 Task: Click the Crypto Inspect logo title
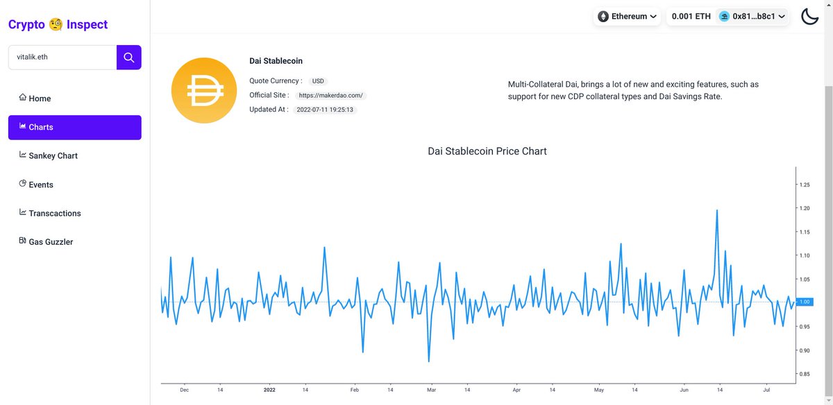click(58, 24)
